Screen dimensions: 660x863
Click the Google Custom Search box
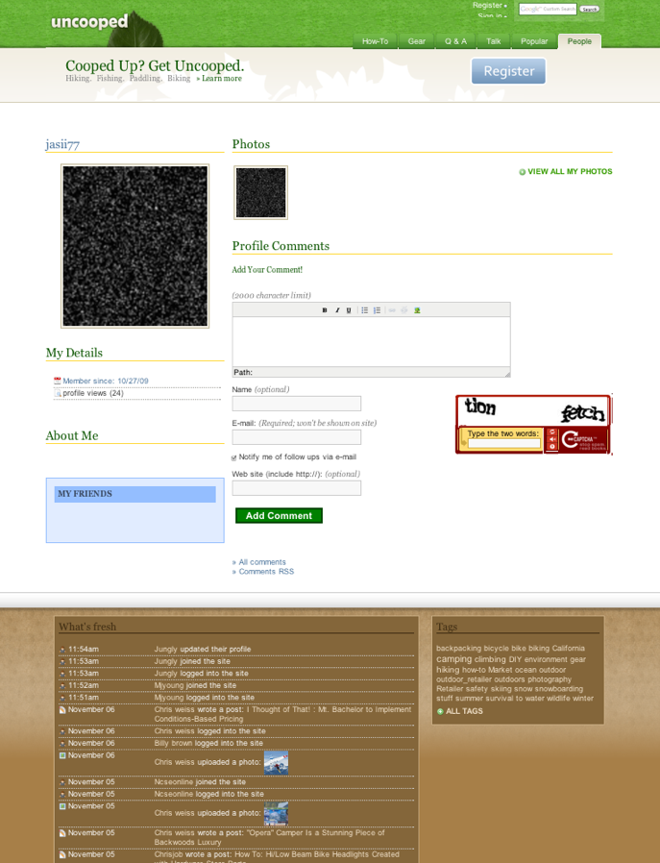click(x=548, y=9)
